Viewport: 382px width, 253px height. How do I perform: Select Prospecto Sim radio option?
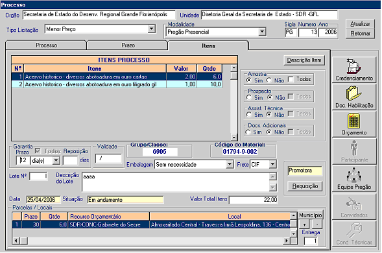tap(249, 97)
